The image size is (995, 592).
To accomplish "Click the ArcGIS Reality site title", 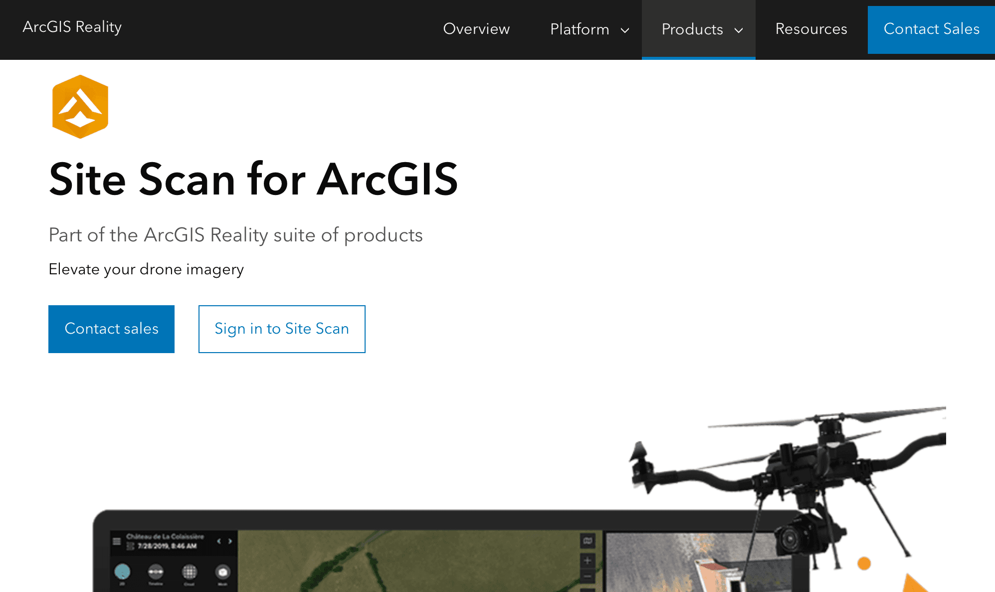I will [x=72, y=27].
